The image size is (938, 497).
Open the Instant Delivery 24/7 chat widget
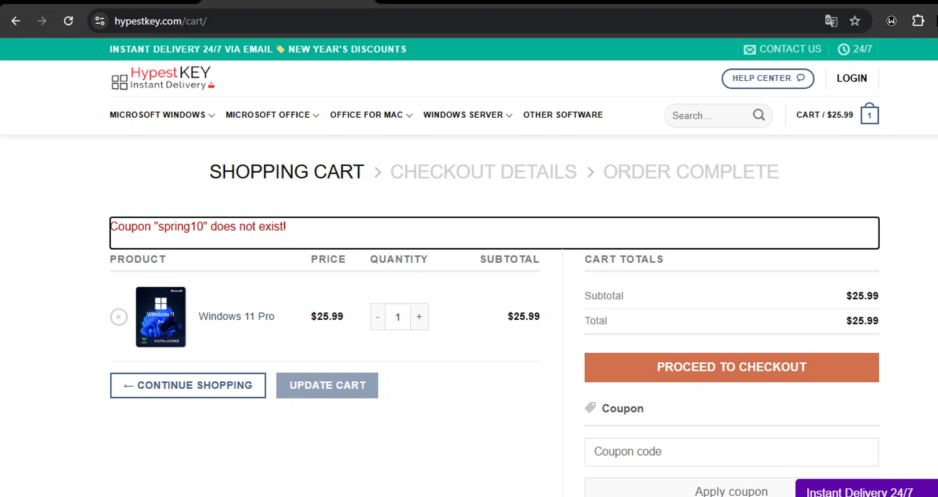867,488
